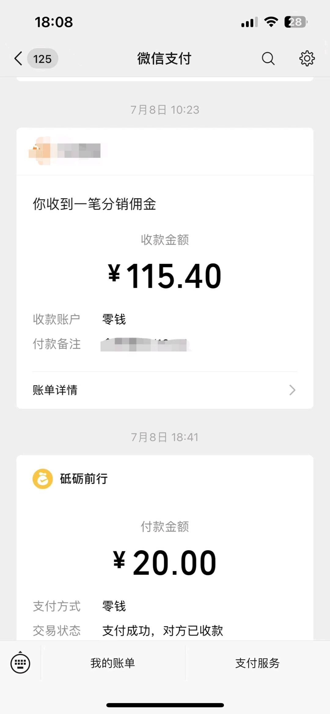This screenshot has height=714, width=330.
Task: Tap the 你收到一笔分销佣金 message title
Action: click(94, 204)
